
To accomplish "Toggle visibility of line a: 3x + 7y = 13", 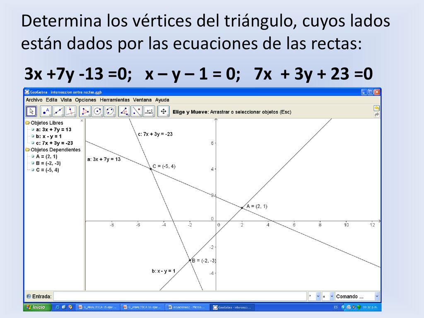I will (33, 130).
